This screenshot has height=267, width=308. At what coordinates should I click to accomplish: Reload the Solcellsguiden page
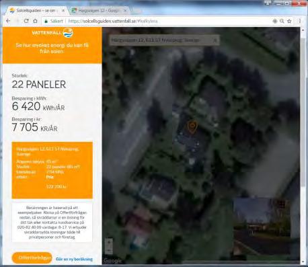click(26, 21)
